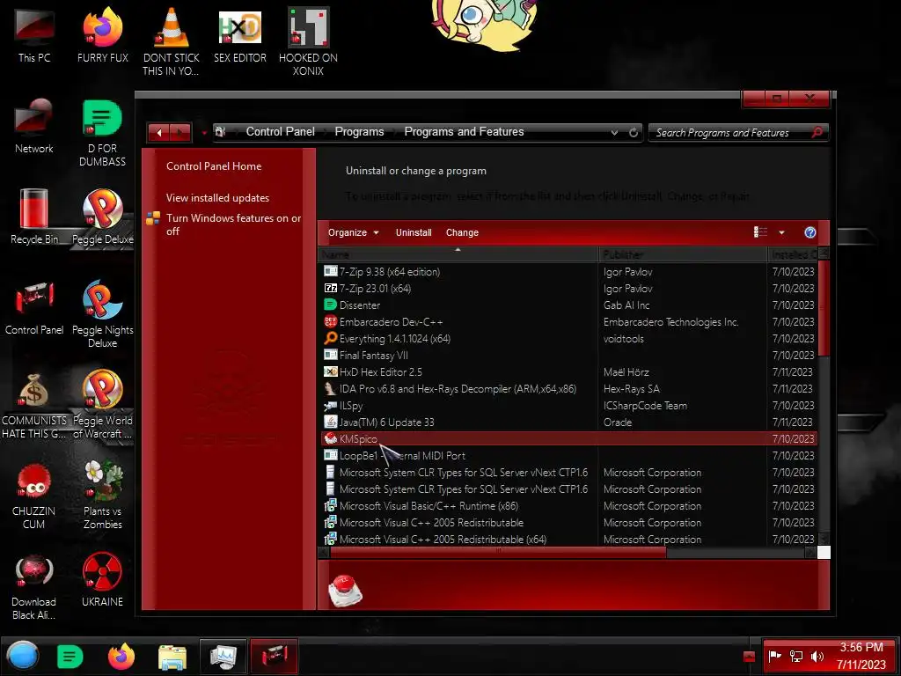Open the Start orb button

[x=23, y=656]
